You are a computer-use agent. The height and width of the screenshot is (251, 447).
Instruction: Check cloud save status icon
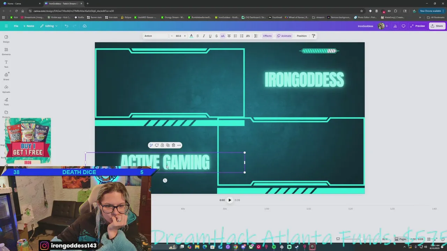tap(85, 26)
